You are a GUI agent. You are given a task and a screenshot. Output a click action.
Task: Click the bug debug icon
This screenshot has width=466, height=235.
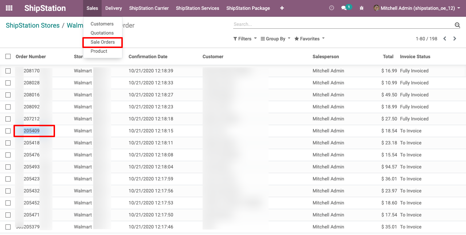click(x=361, y=8)
